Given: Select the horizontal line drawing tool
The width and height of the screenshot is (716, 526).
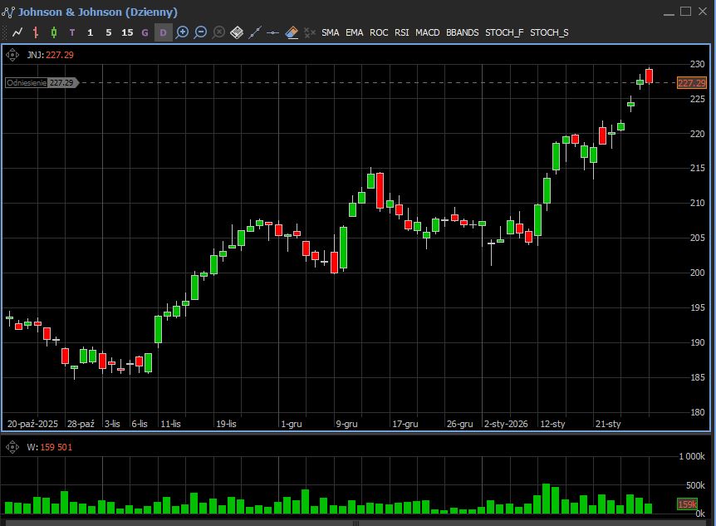Looking at the screenshot, I should [273, 32].
